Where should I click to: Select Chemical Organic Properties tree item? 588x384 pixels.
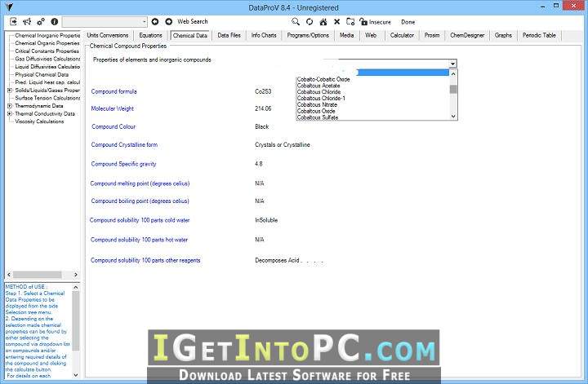pyautogui.click(x=47, y=43)
